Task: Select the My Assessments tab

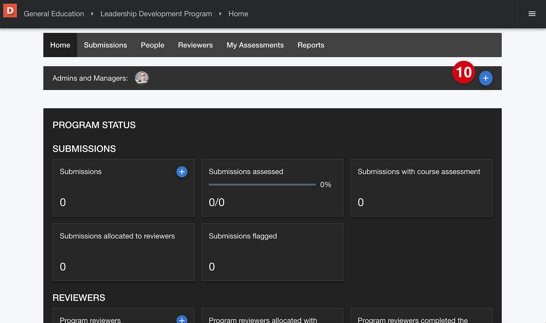Action: coord(255,45)
